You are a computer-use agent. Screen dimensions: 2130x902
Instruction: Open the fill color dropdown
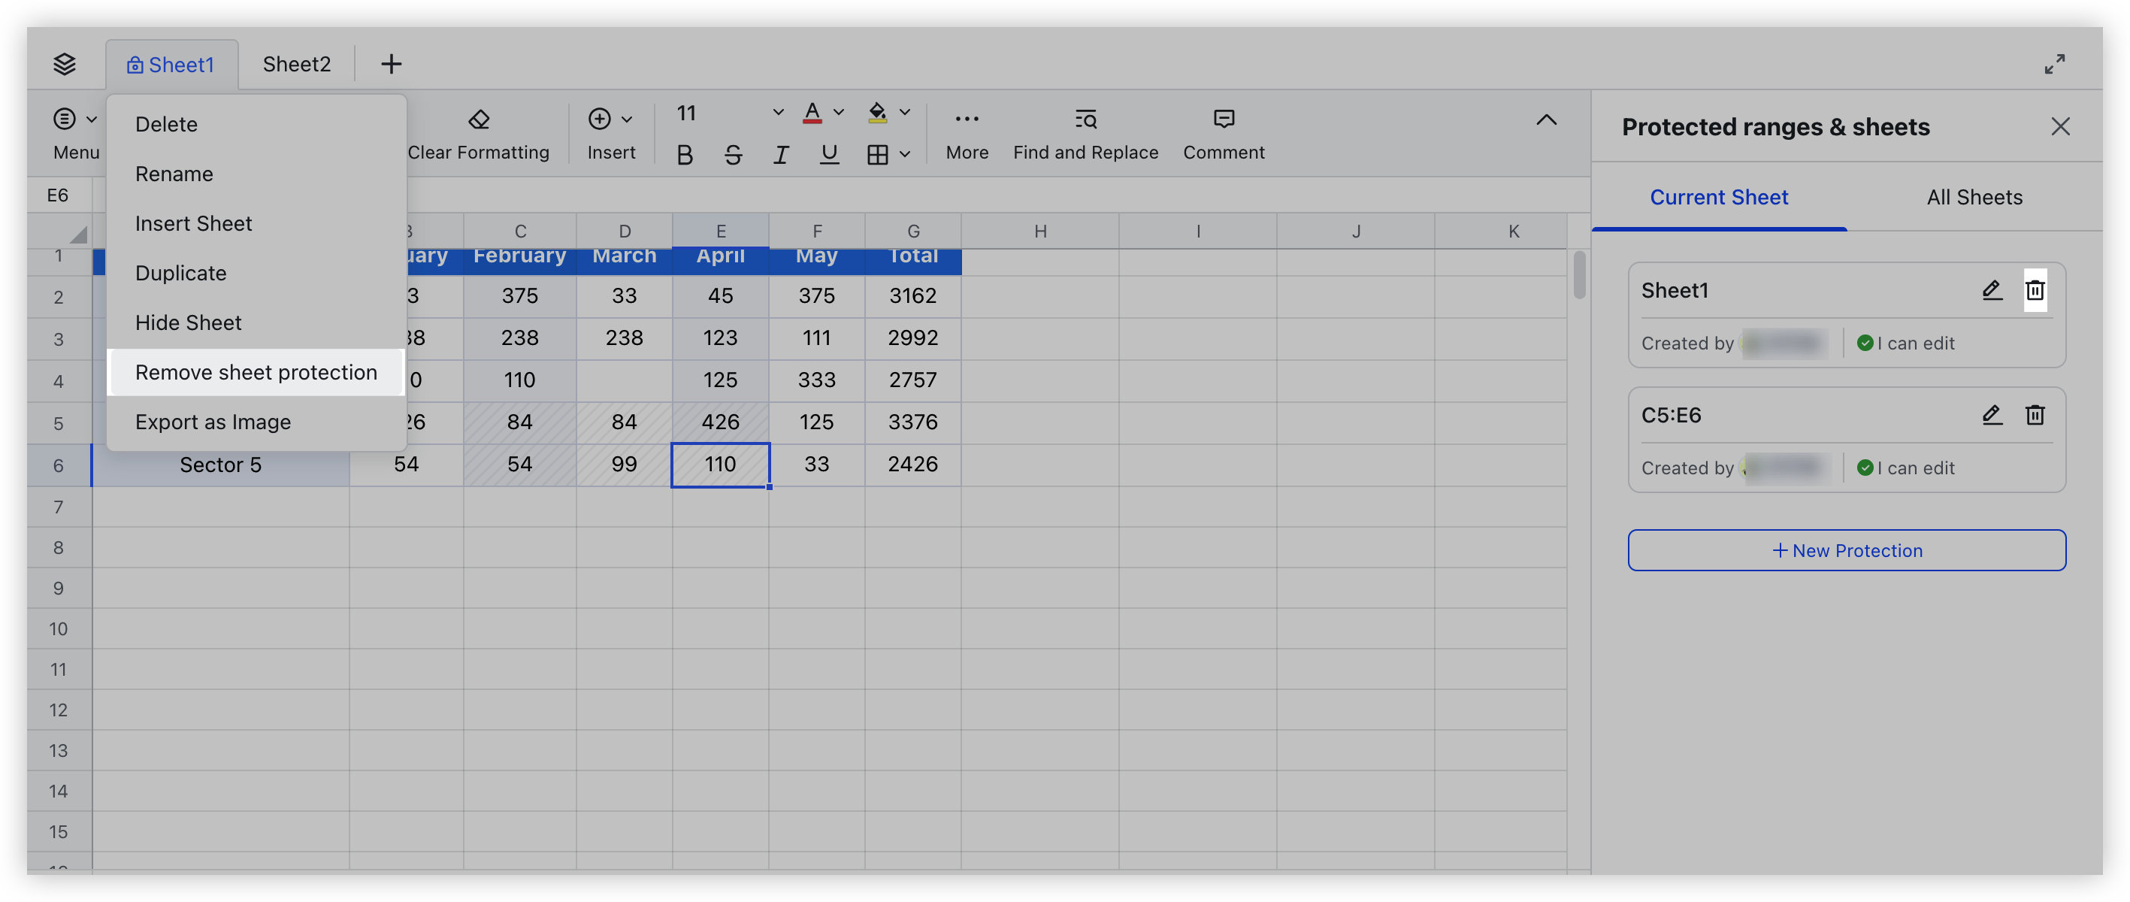905,111
